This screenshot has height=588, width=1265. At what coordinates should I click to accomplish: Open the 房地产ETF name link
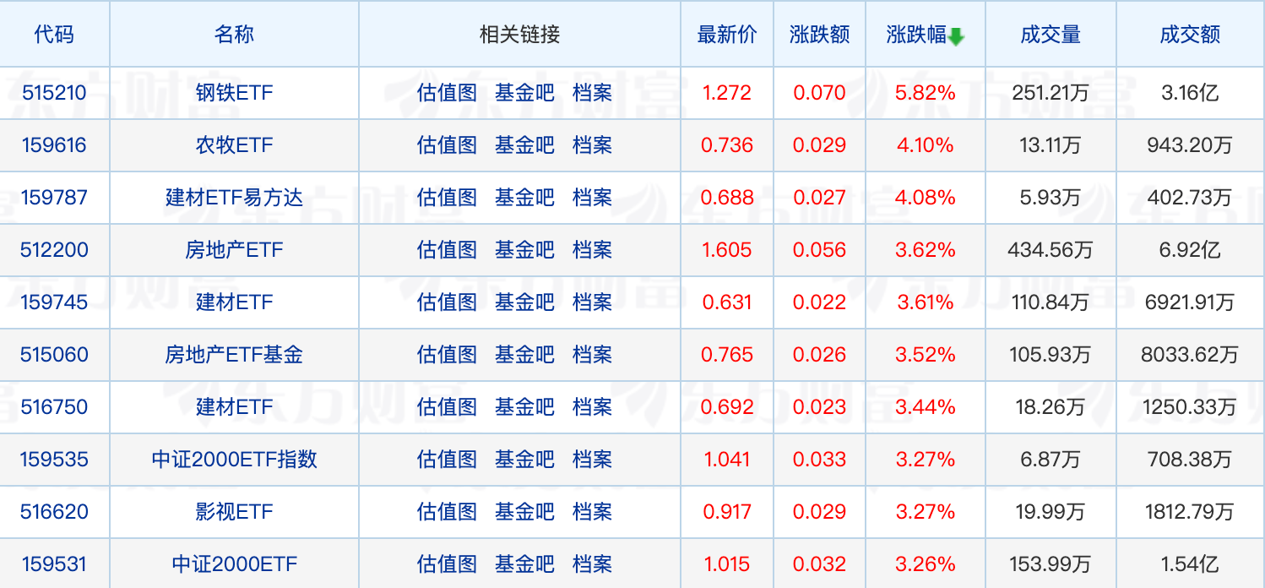[x=234, y=250]
